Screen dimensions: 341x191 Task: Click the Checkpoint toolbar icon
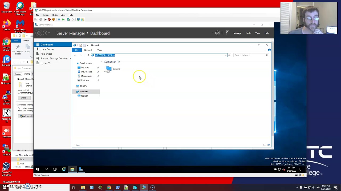coord(68,19)
